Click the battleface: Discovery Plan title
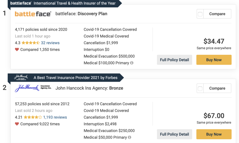This screenshot has width=239, height=143. click(81, 14)
